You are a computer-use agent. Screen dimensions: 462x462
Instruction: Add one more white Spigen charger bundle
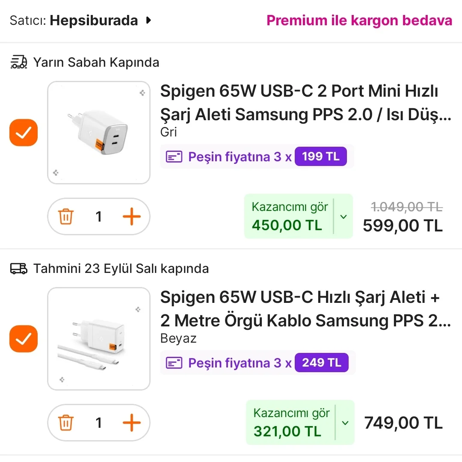pyautogui.click(x=131, y=423)
